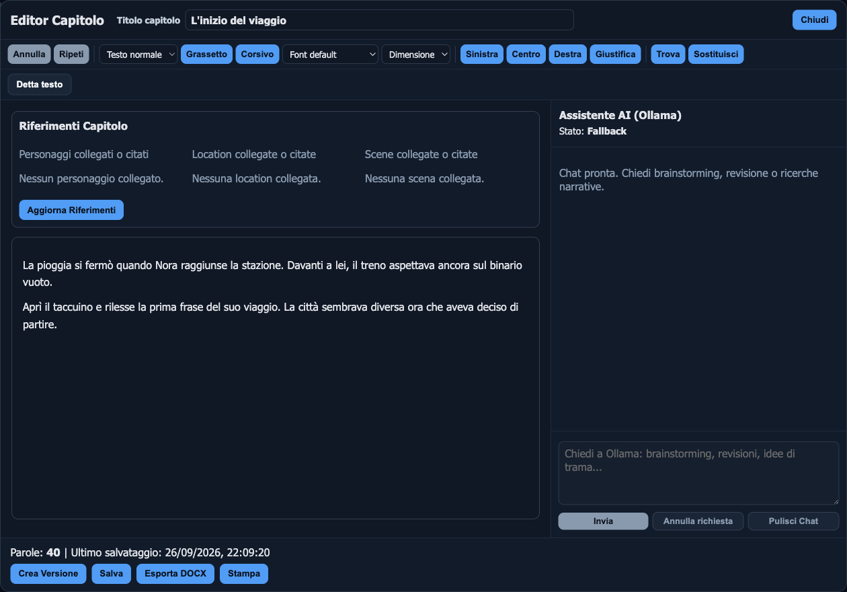Image resolution: width=847 pixels, height=592 pixels.
Task: Open the Dimensione size dropdown
Action: (x=416, y=54)
